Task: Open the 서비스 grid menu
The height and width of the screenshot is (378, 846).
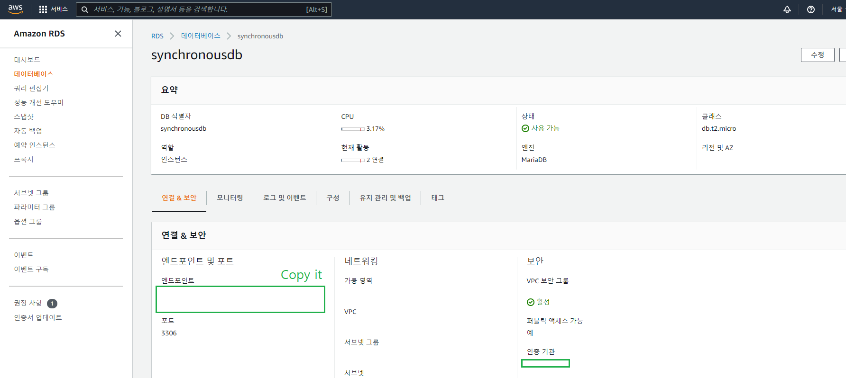Action: click(53, 9)
